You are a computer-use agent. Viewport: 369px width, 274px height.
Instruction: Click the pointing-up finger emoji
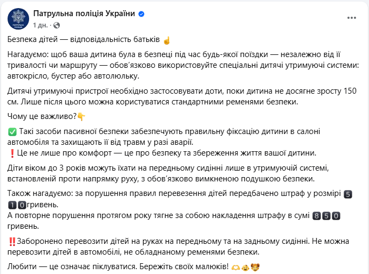(x=167, y=40)
